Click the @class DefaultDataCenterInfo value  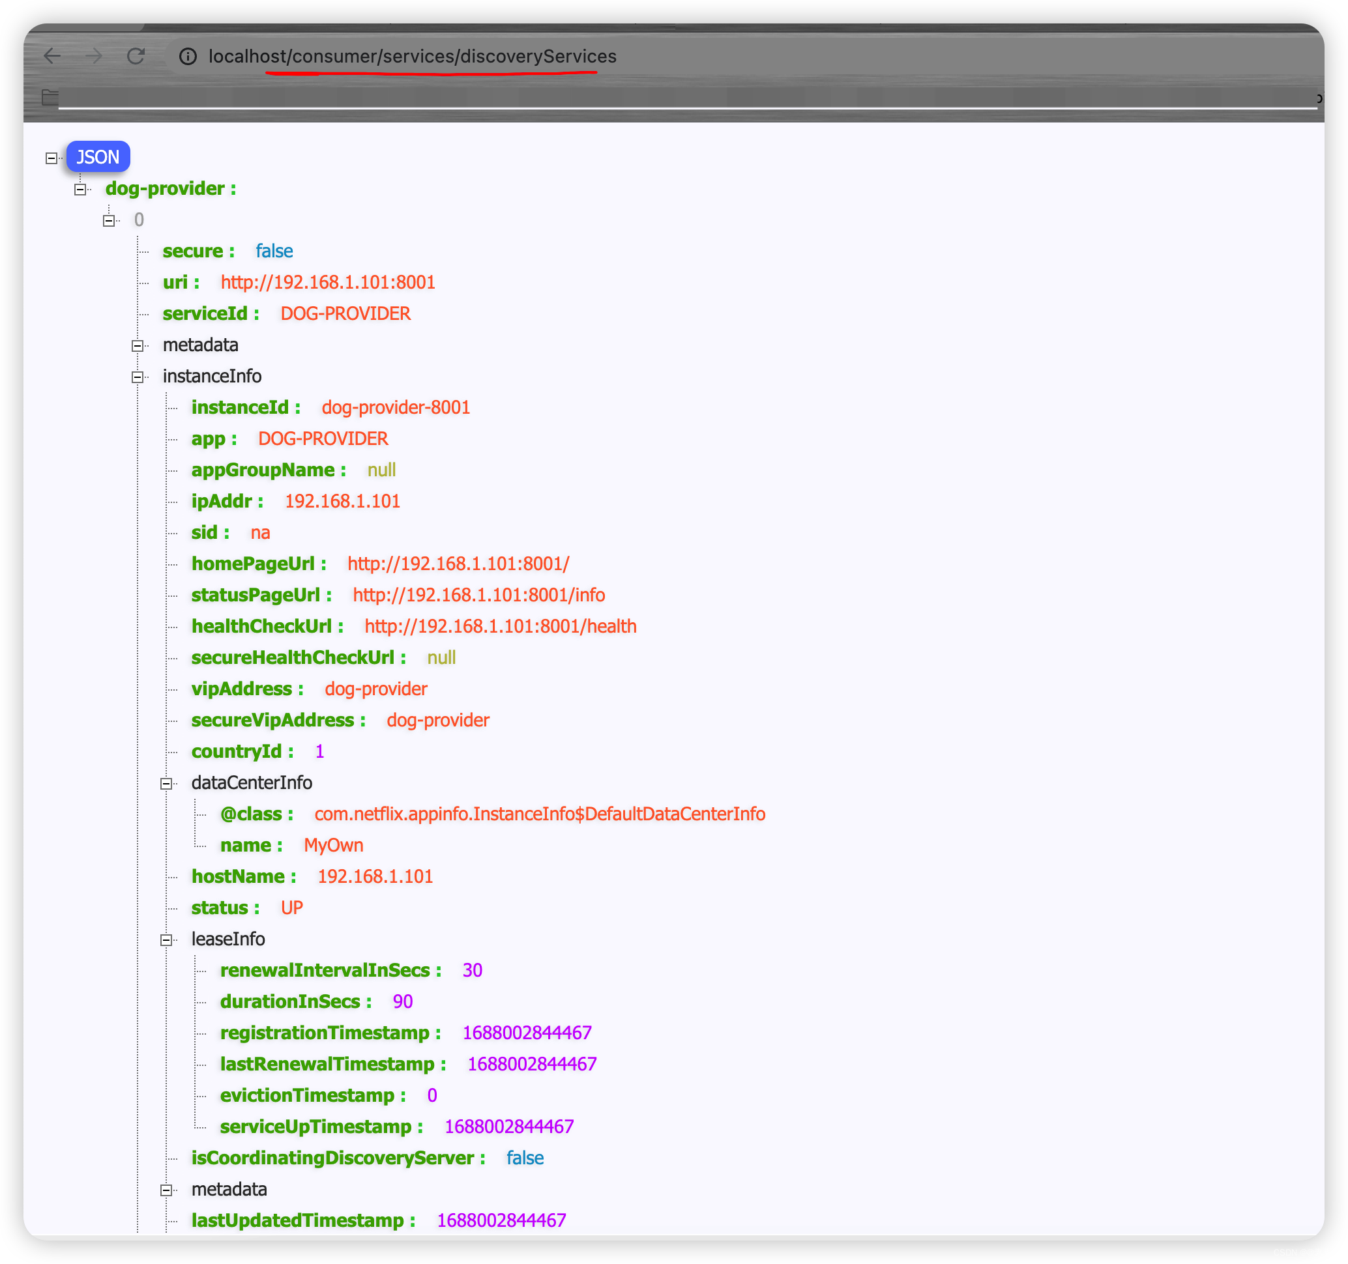tap(540, 814)
